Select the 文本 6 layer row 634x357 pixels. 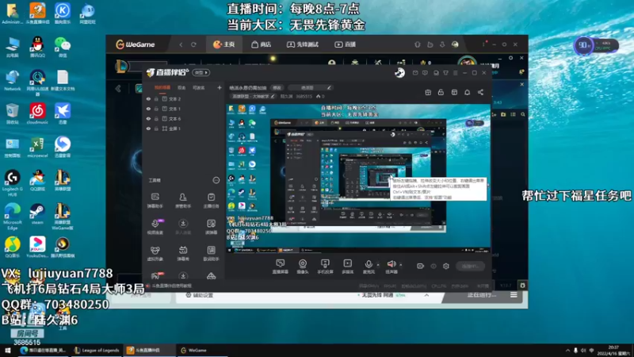(184, 118)
